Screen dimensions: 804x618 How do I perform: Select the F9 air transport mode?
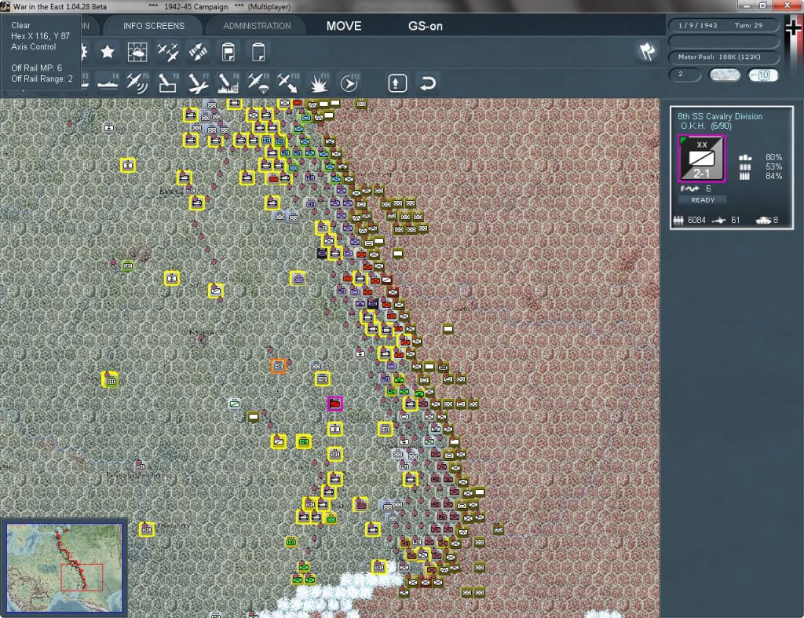pos(258,82)
